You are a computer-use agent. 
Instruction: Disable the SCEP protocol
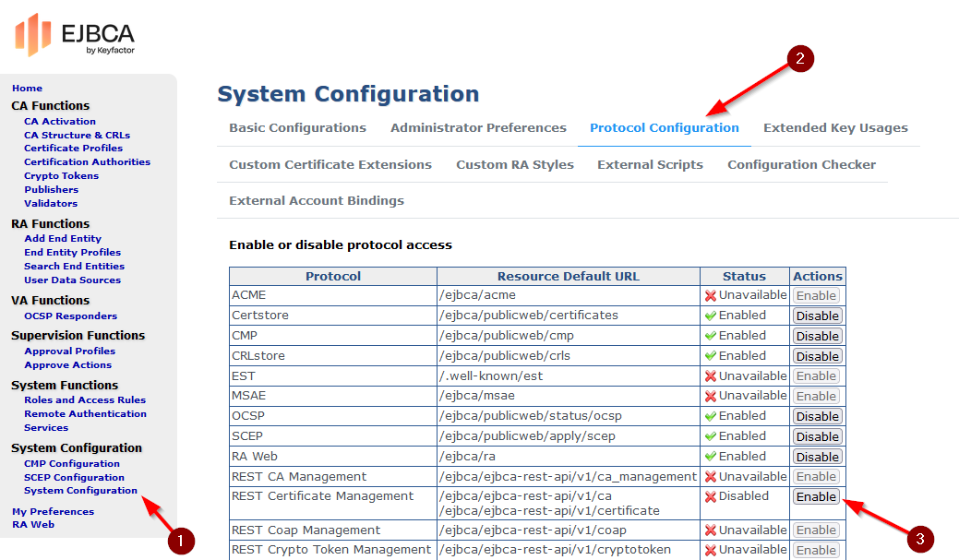tap(817, 436)
